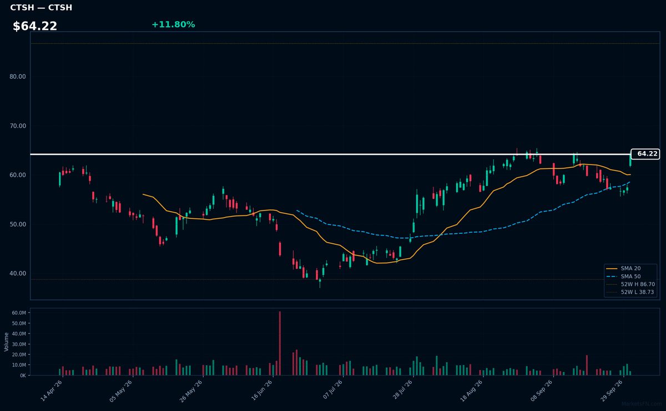
Task: Click the 50.00 price axis label
Action: click(18, 224)
